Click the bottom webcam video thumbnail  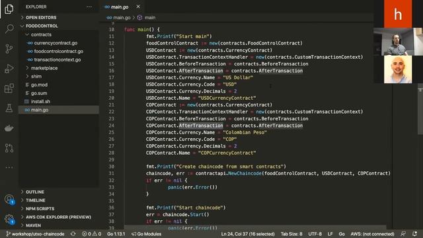[398, 69]
